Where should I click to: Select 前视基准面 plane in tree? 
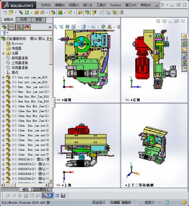(x=20, y=58)
